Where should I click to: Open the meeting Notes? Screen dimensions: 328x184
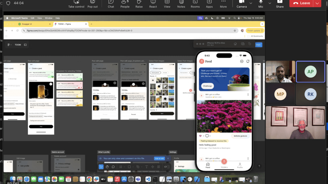click(181, 4)
